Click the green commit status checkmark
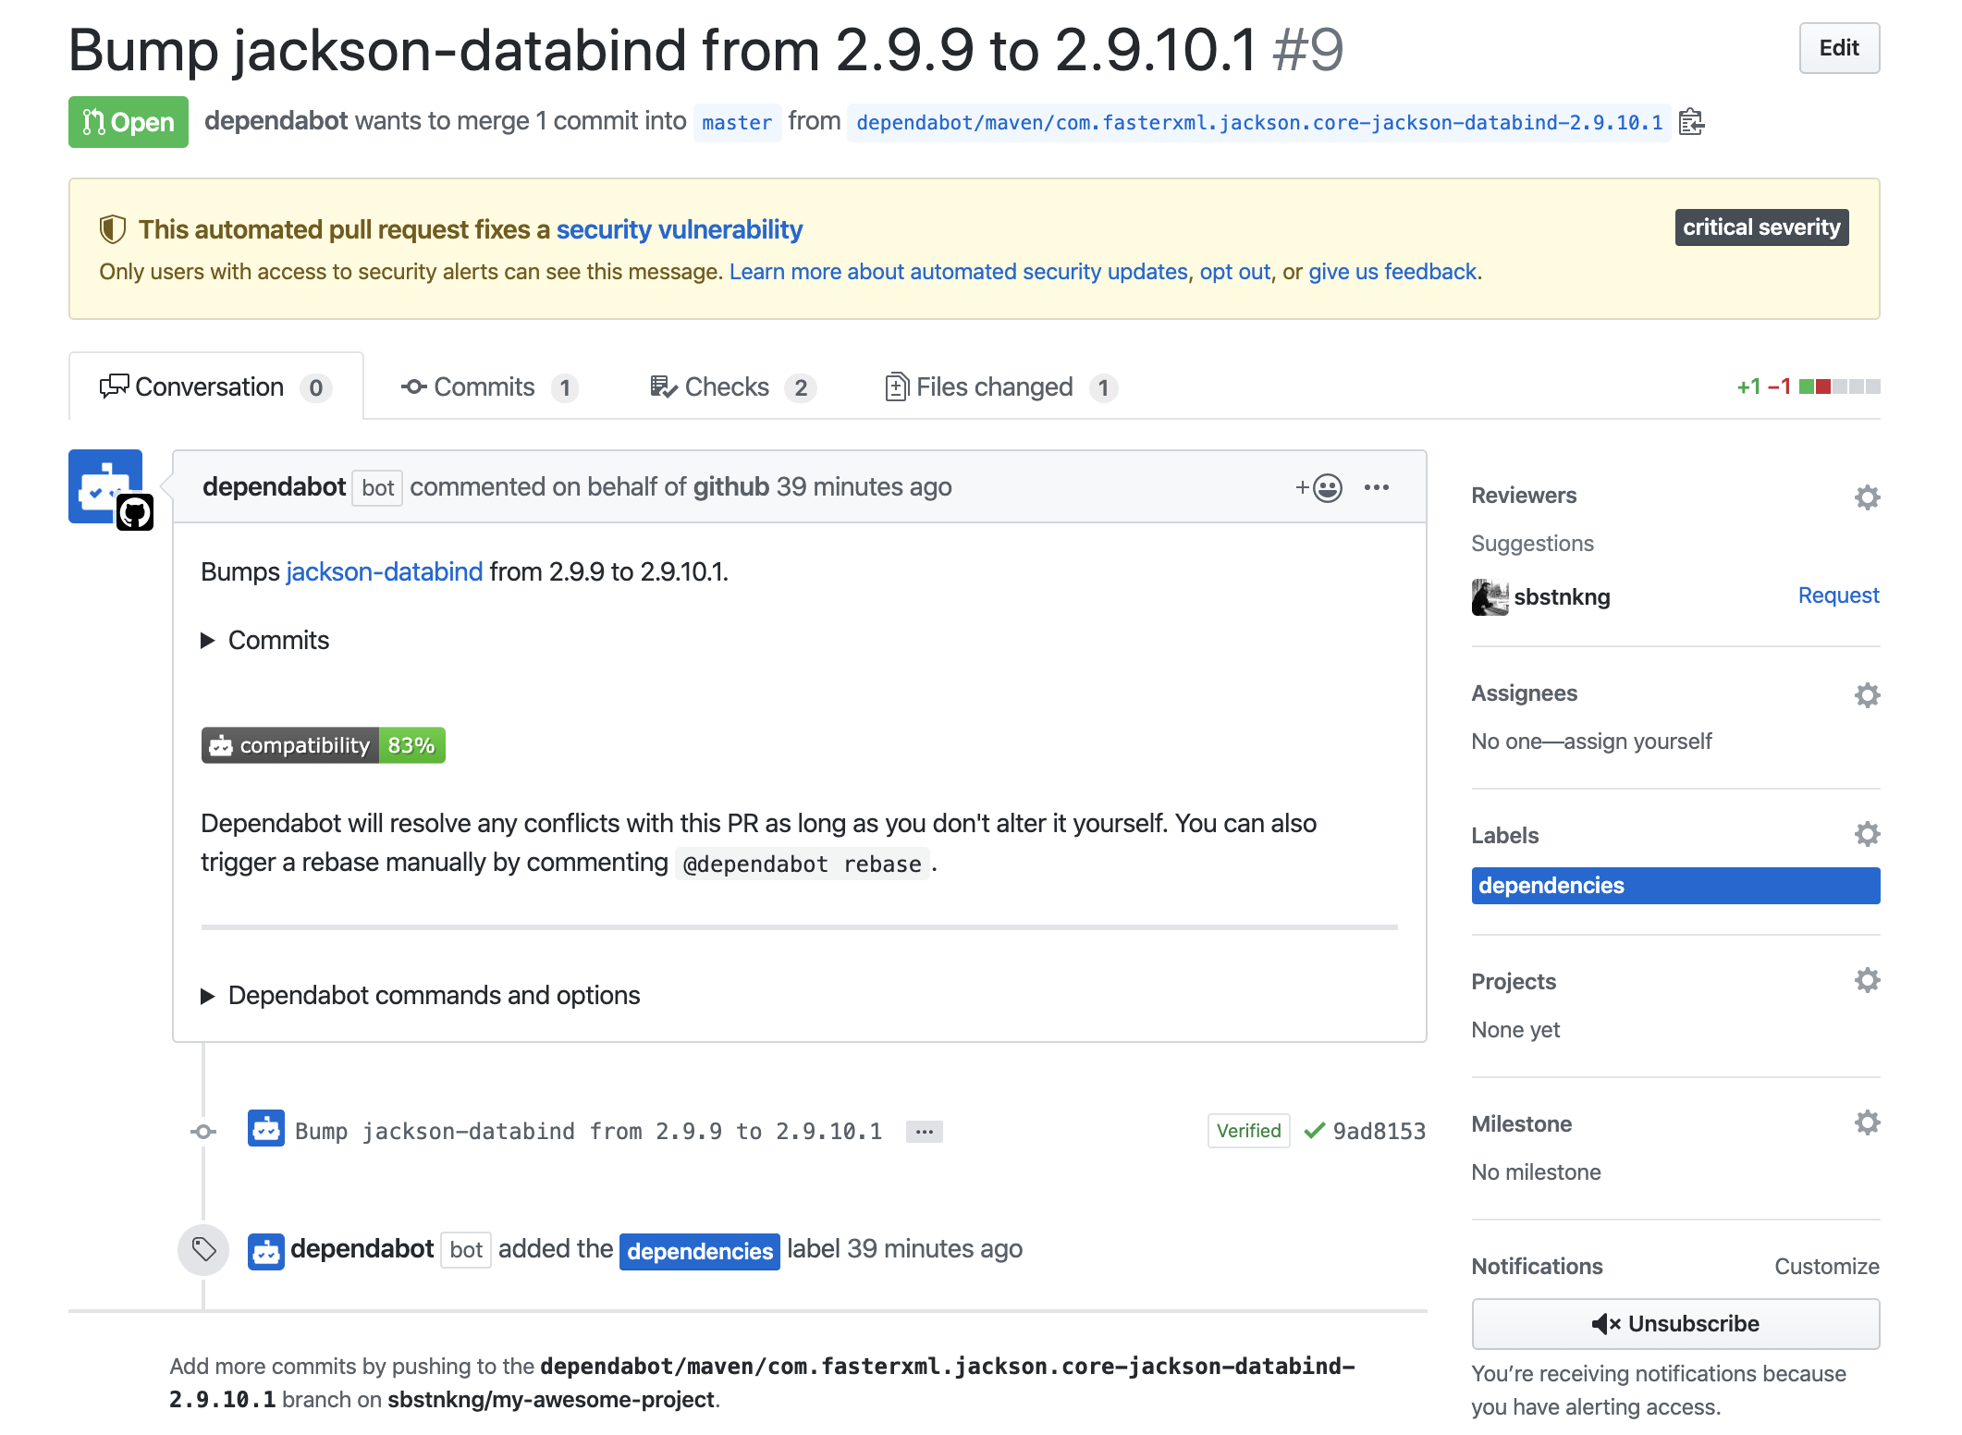 pyautogui.click(x=1313, y=1131)
